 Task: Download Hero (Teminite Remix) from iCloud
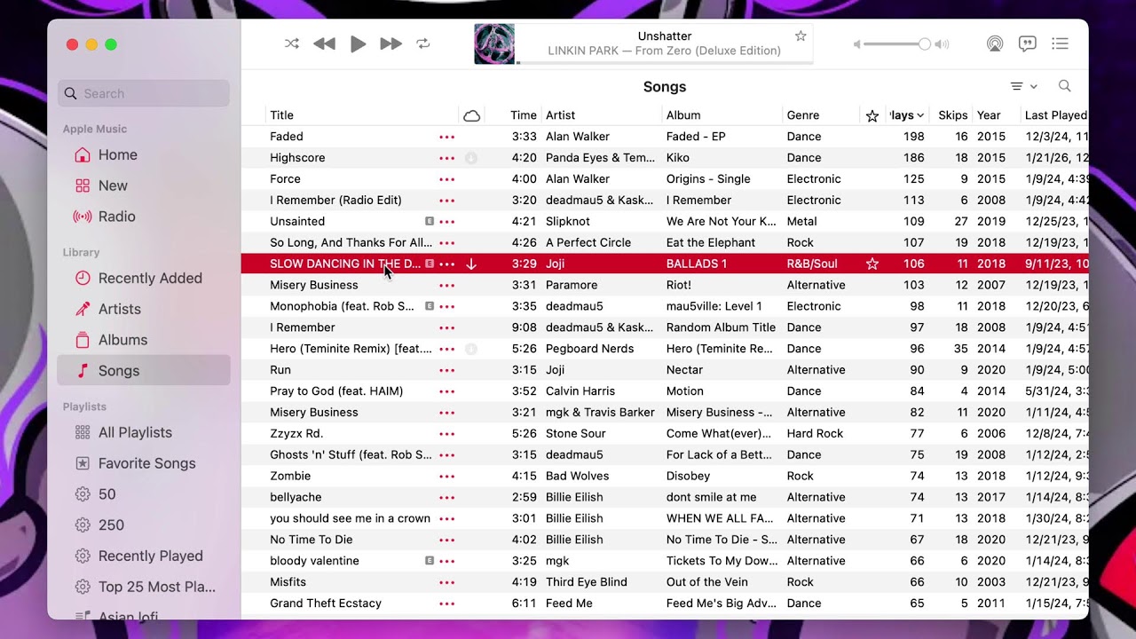coord(471,349)
